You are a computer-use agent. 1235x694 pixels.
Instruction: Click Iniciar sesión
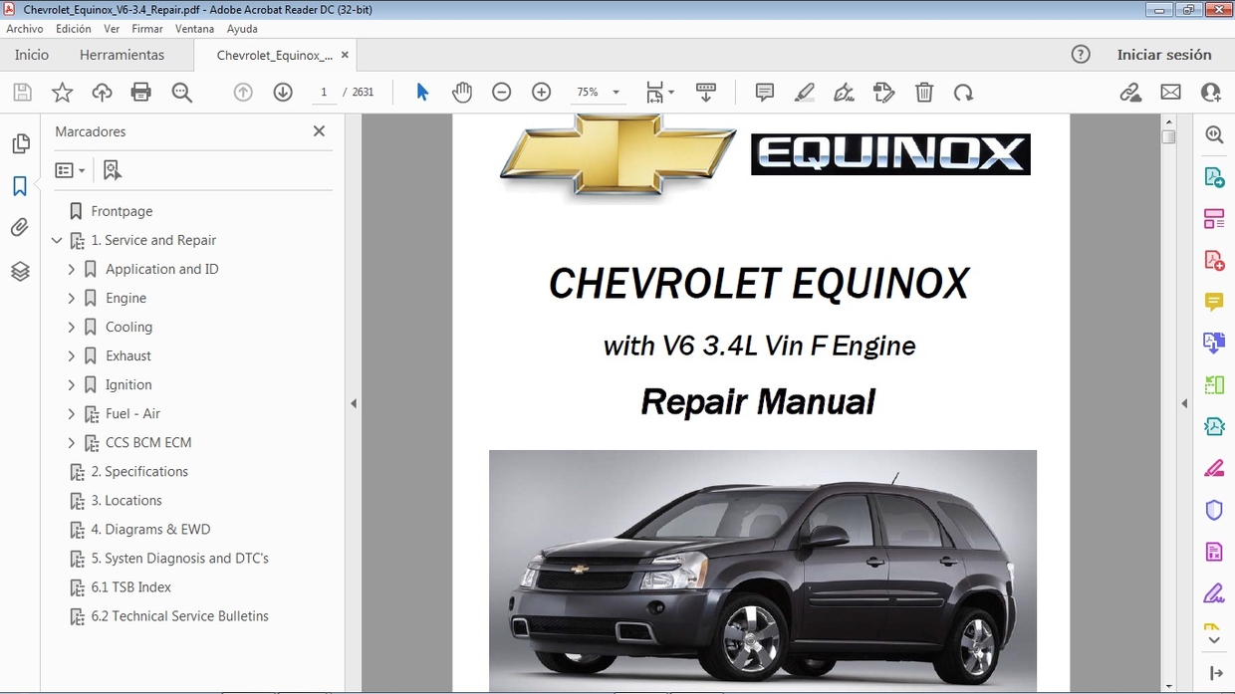[x=1163, y=55]
